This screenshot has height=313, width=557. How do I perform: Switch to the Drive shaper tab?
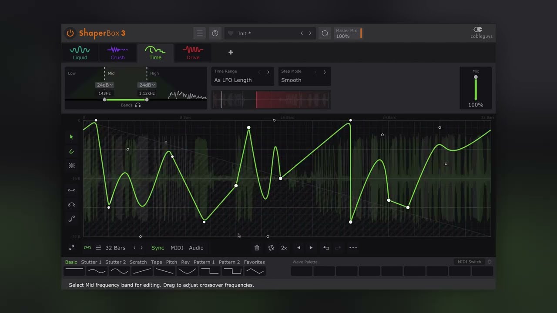[x=193, y=53]
